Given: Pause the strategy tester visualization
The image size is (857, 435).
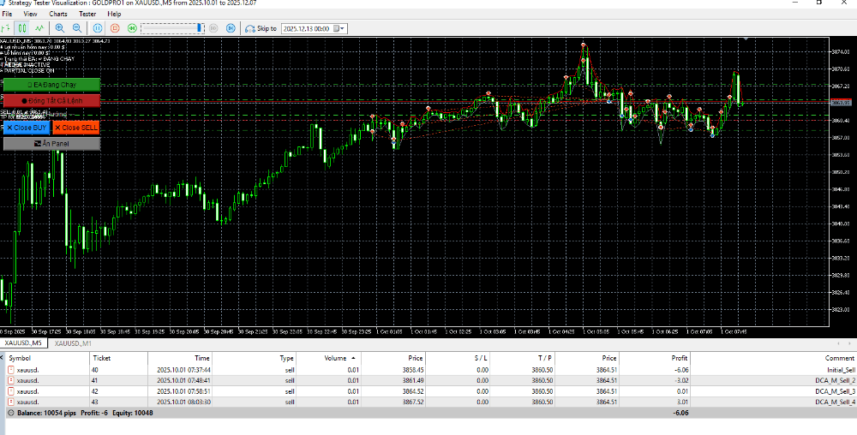Looking at the screenshot, I should [x=99, y=28].
